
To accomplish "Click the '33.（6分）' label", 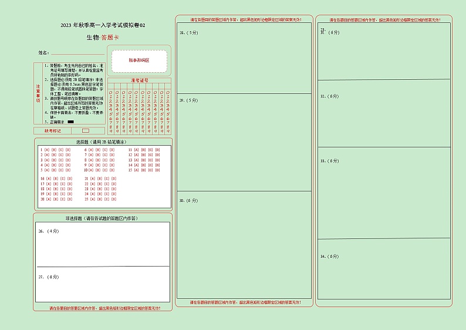I will [x=330, y=161].
